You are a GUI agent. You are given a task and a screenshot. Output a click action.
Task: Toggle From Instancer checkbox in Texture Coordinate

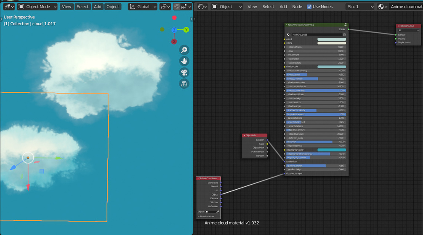[199, 217]
